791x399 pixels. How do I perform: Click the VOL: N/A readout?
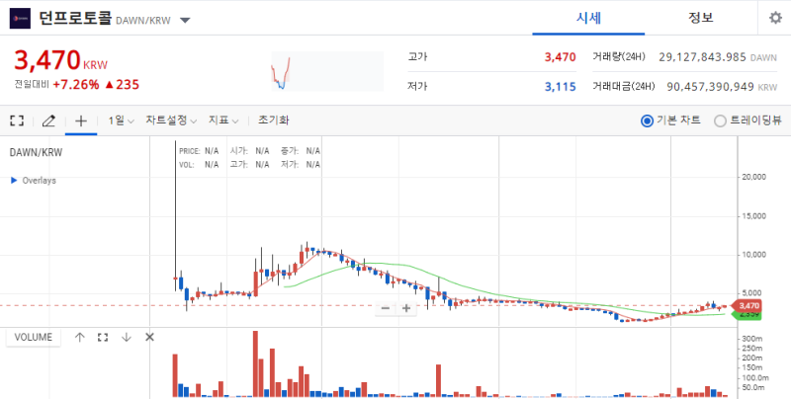pos(199,165)
